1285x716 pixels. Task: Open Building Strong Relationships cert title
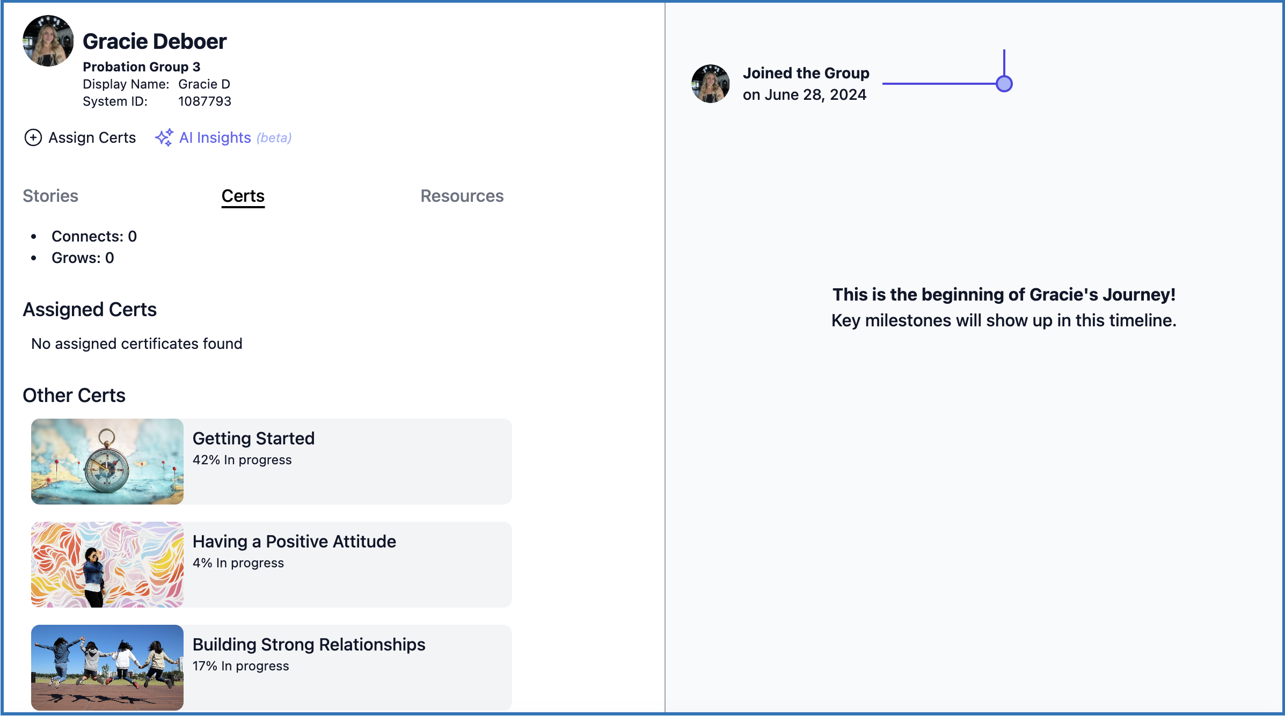309,645
